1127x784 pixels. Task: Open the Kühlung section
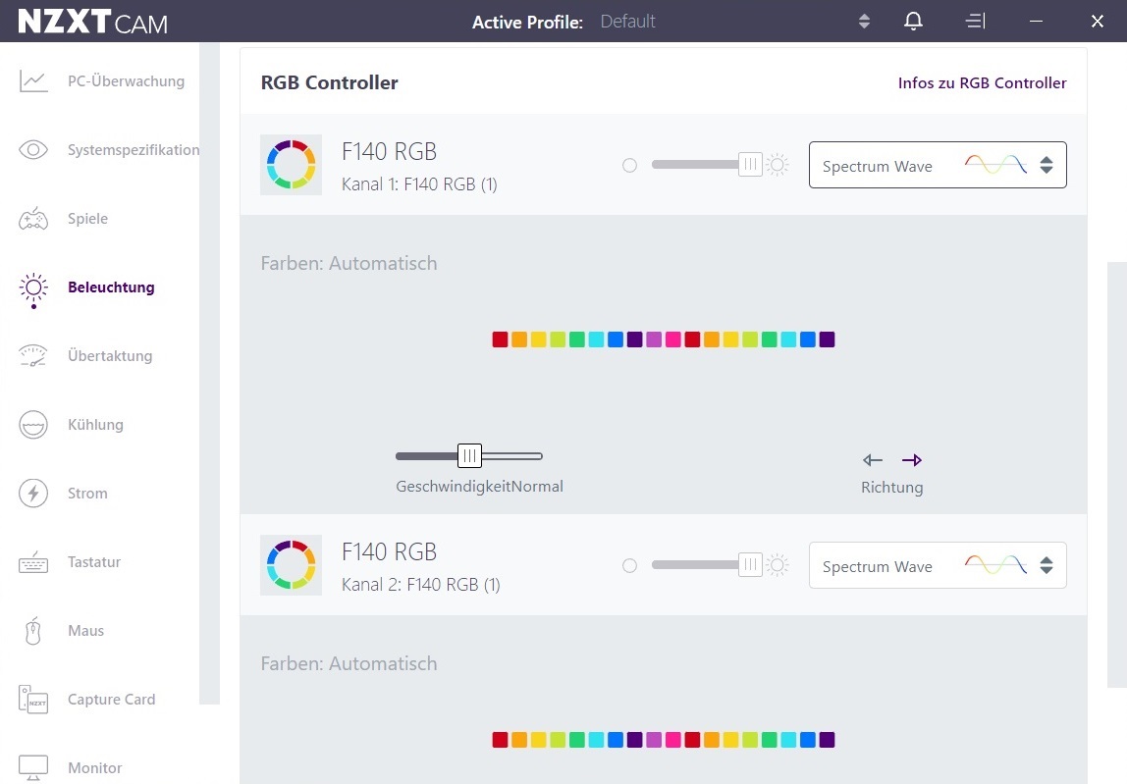click(x=95, y=425)
